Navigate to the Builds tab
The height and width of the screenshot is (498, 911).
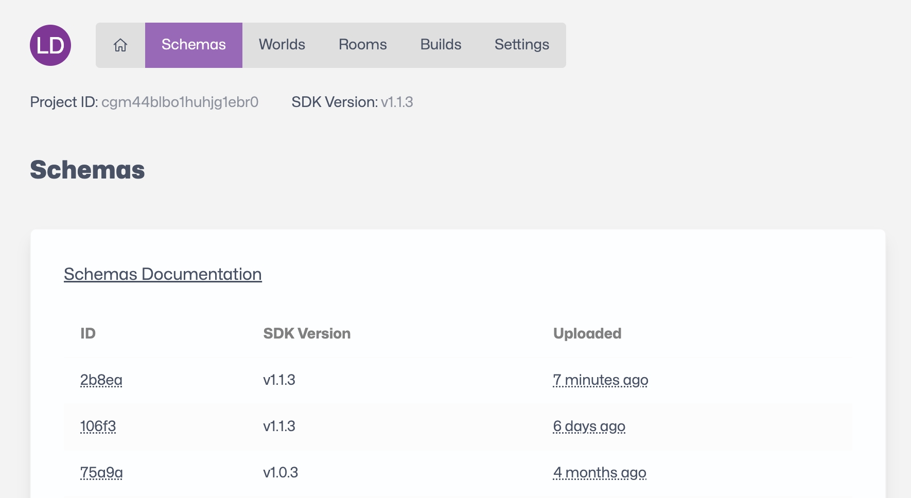441,45
